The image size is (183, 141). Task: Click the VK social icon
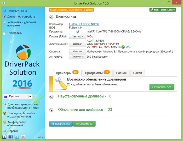coord(4,137)
